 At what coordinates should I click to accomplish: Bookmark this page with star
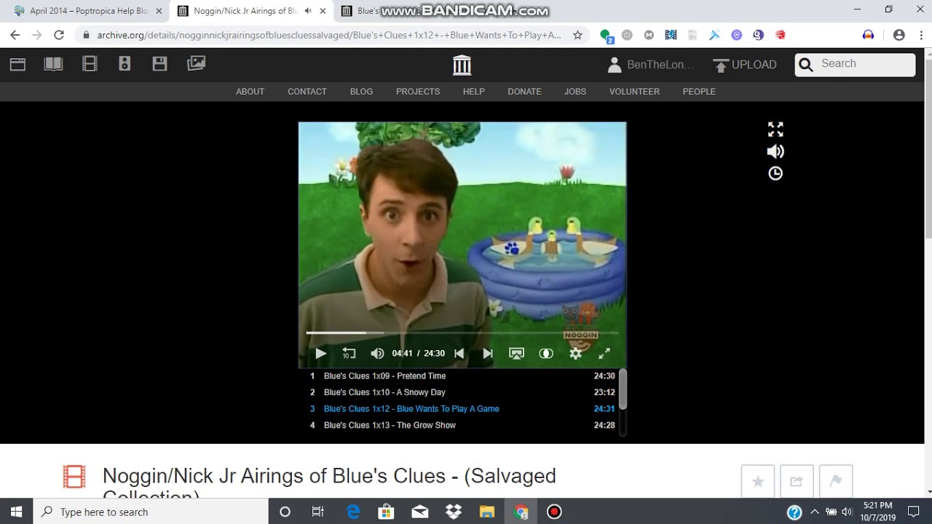coord(577,35)
